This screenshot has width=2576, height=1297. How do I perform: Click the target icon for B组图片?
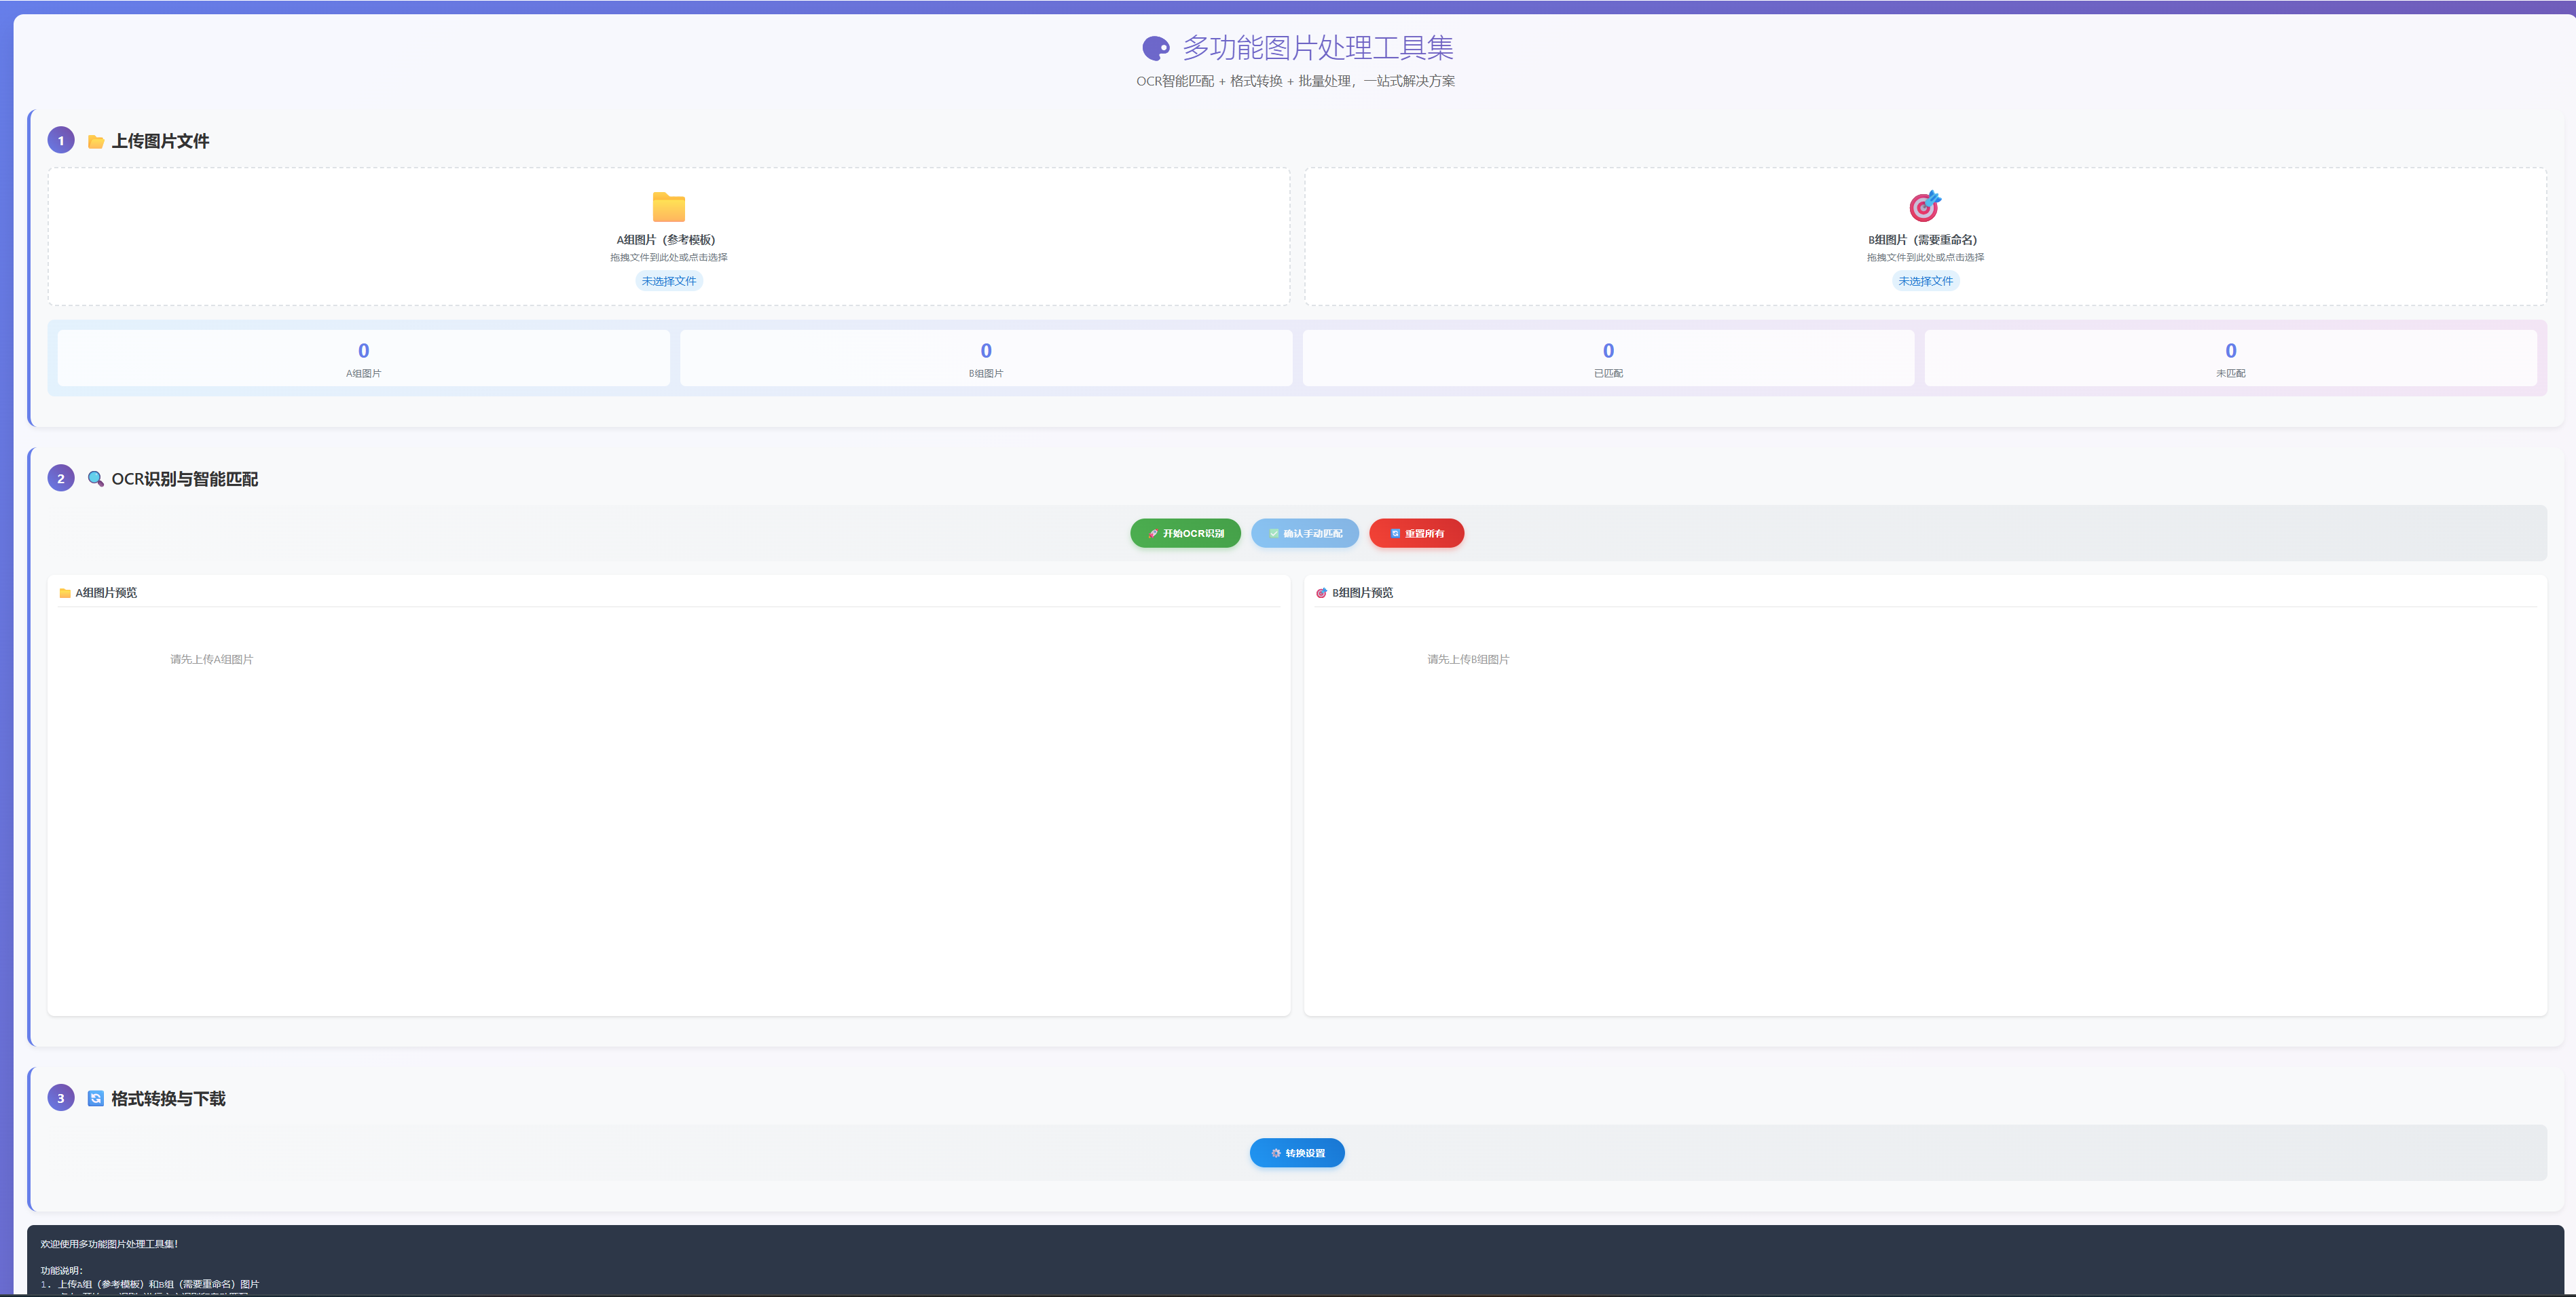tap(1924, 206)
